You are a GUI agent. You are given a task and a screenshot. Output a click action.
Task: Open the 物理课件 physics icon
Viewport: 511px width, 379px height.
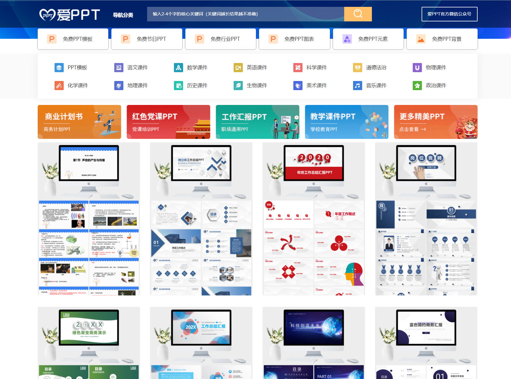[417, 68]
